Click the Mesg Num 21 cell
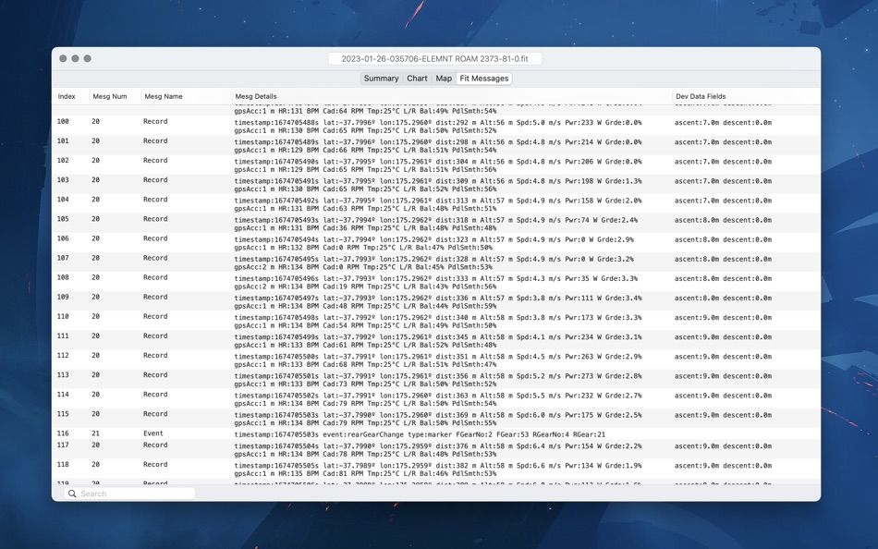 tap(96, 433)
